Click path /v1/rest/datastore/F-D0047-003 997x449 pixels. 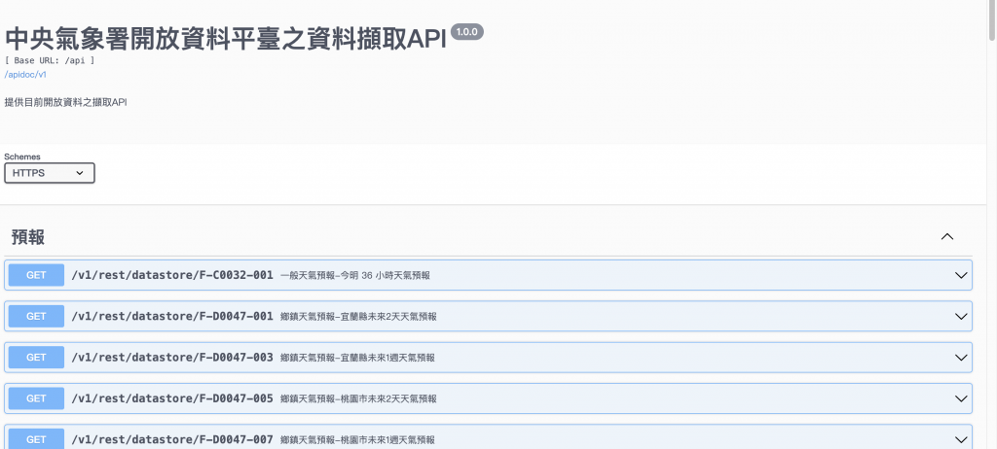[172, 358]
